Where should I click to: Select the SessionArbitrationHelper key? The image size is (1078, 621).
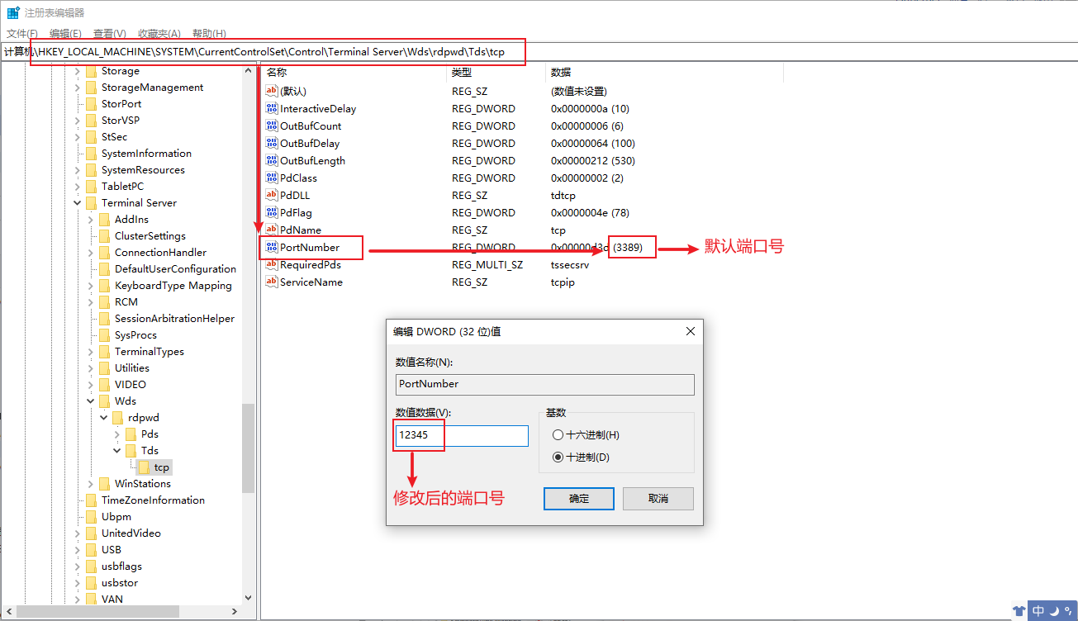pos(174,319)
